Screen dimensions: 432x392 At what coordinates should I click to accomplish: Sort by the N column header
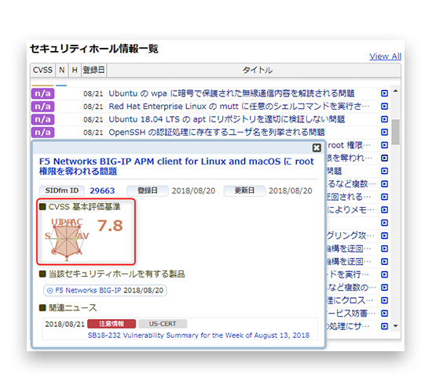62,70
